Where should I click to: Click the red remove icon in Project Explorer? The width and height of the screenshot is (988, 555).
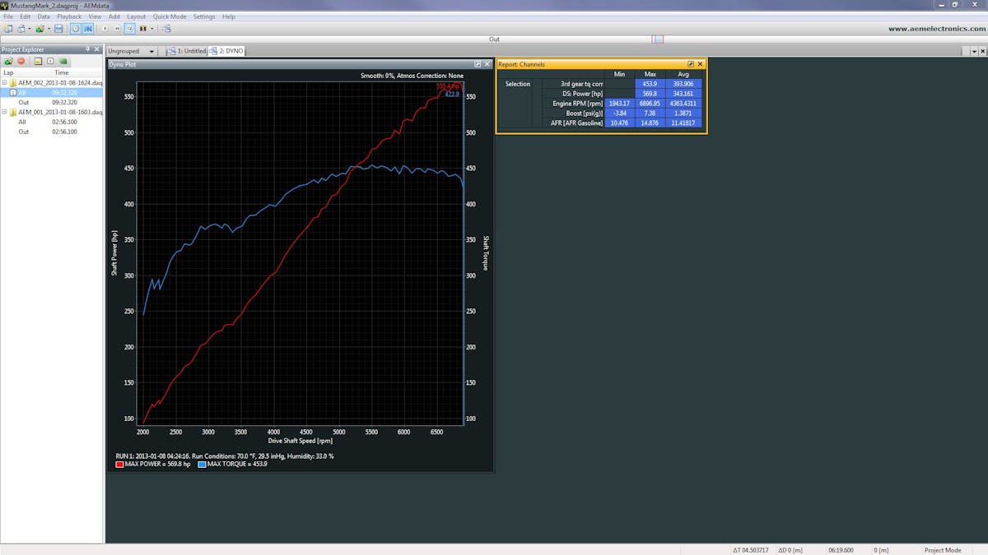[x=21, y=61]
